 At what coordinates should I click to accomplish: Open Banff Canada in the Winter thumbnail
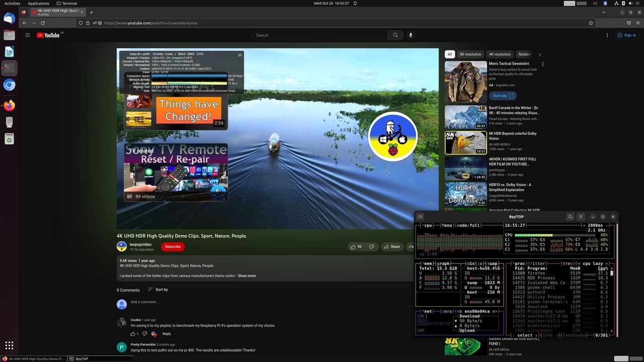(465, 117)
